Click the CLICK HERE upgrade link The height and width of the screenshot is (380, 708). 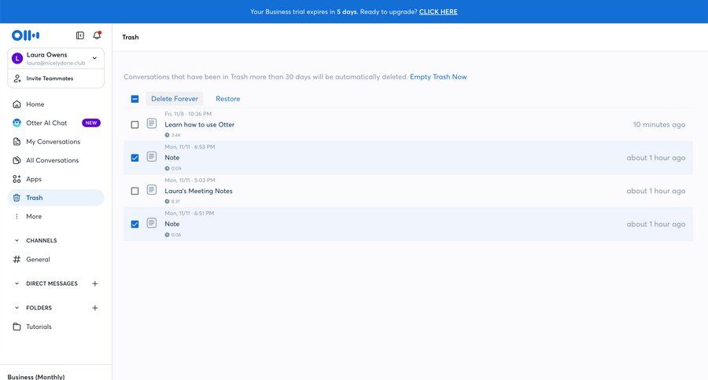(x=438, y=12)
